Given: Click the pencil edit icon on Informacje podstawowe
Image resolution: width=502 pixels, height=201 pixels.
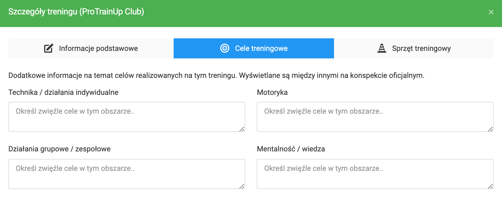Looking at the screenshot, I should (x=48, y=48).
